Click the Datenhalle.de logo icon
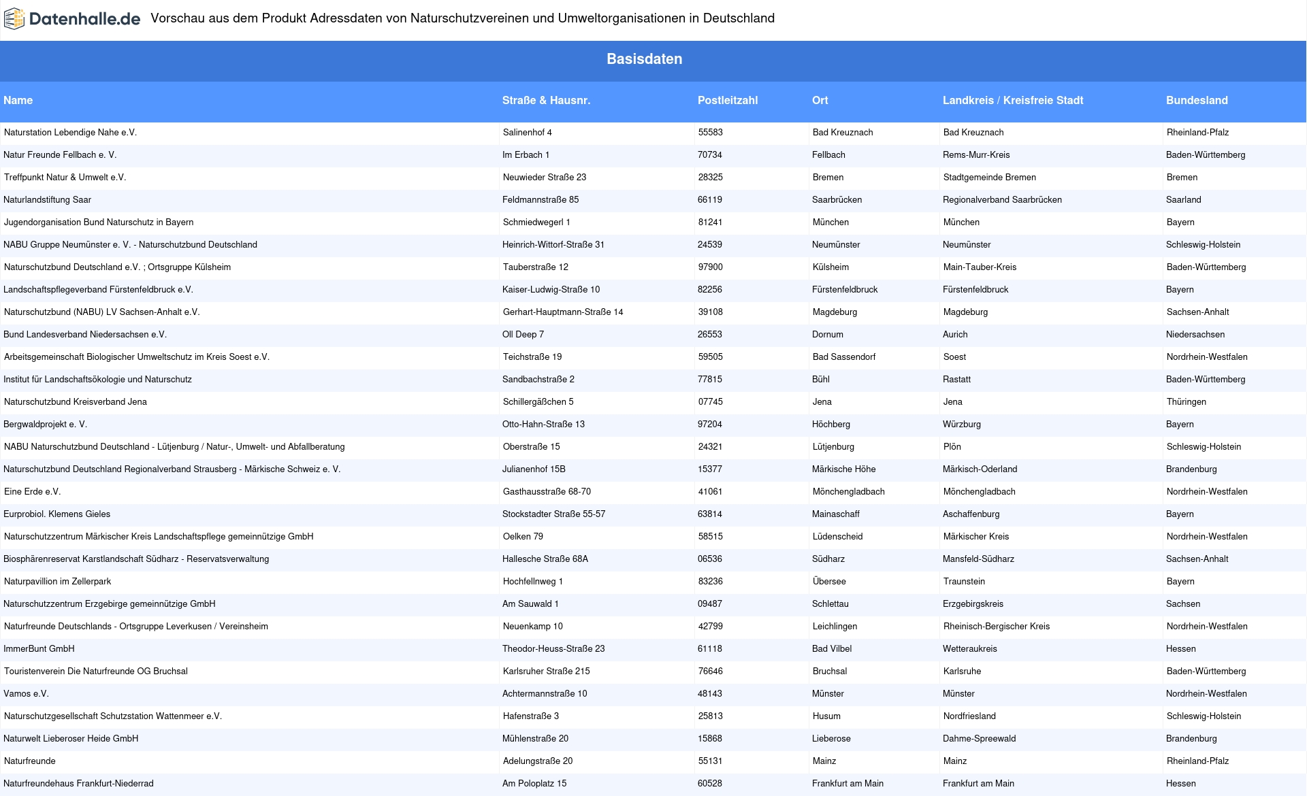 pos(14,19)
